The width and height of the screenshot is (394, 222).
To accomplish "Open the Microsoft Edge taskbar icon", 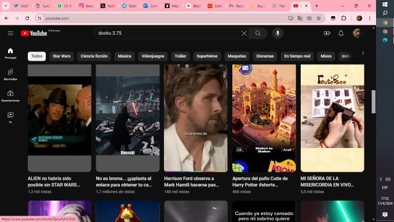I will pos(385,40).
